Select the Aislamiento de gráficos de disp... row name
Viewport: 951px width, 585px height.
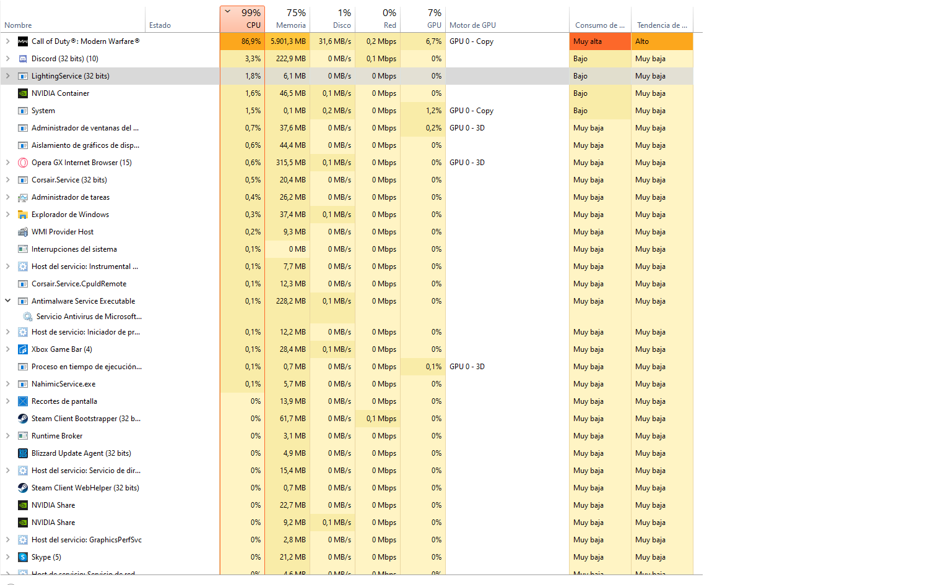click(x=85, y=145)
